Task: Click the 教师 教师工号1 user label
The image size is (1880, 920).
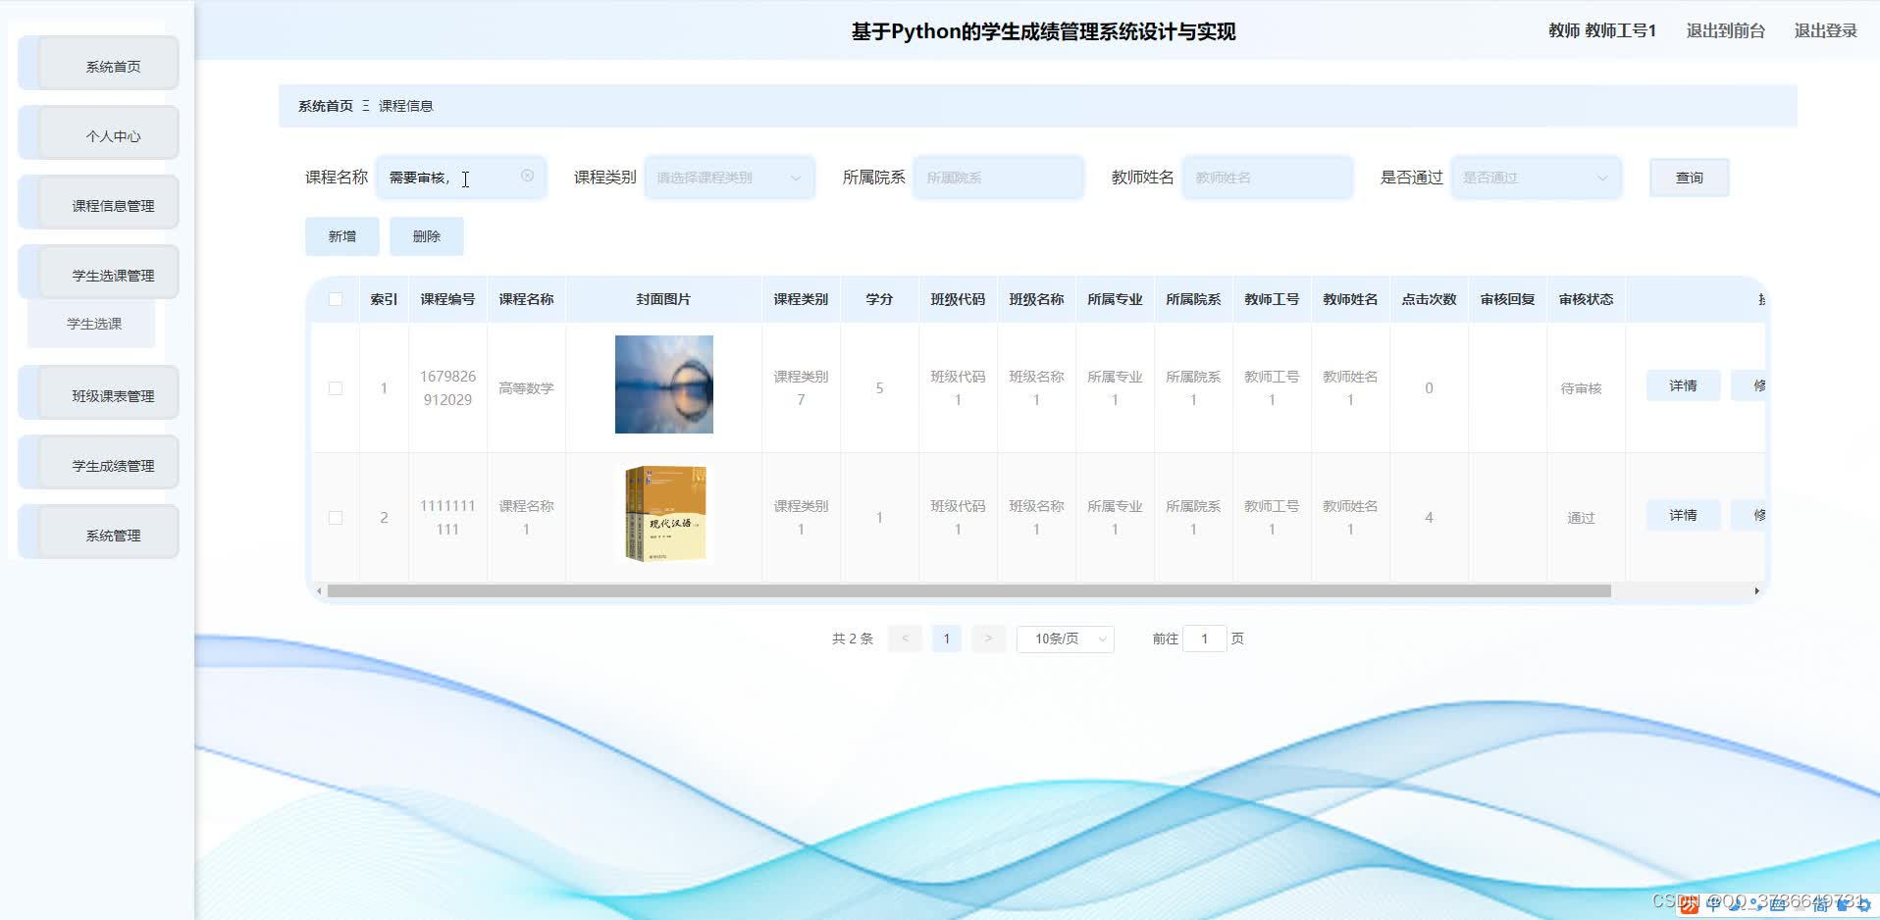Action: pos(1601,30)
